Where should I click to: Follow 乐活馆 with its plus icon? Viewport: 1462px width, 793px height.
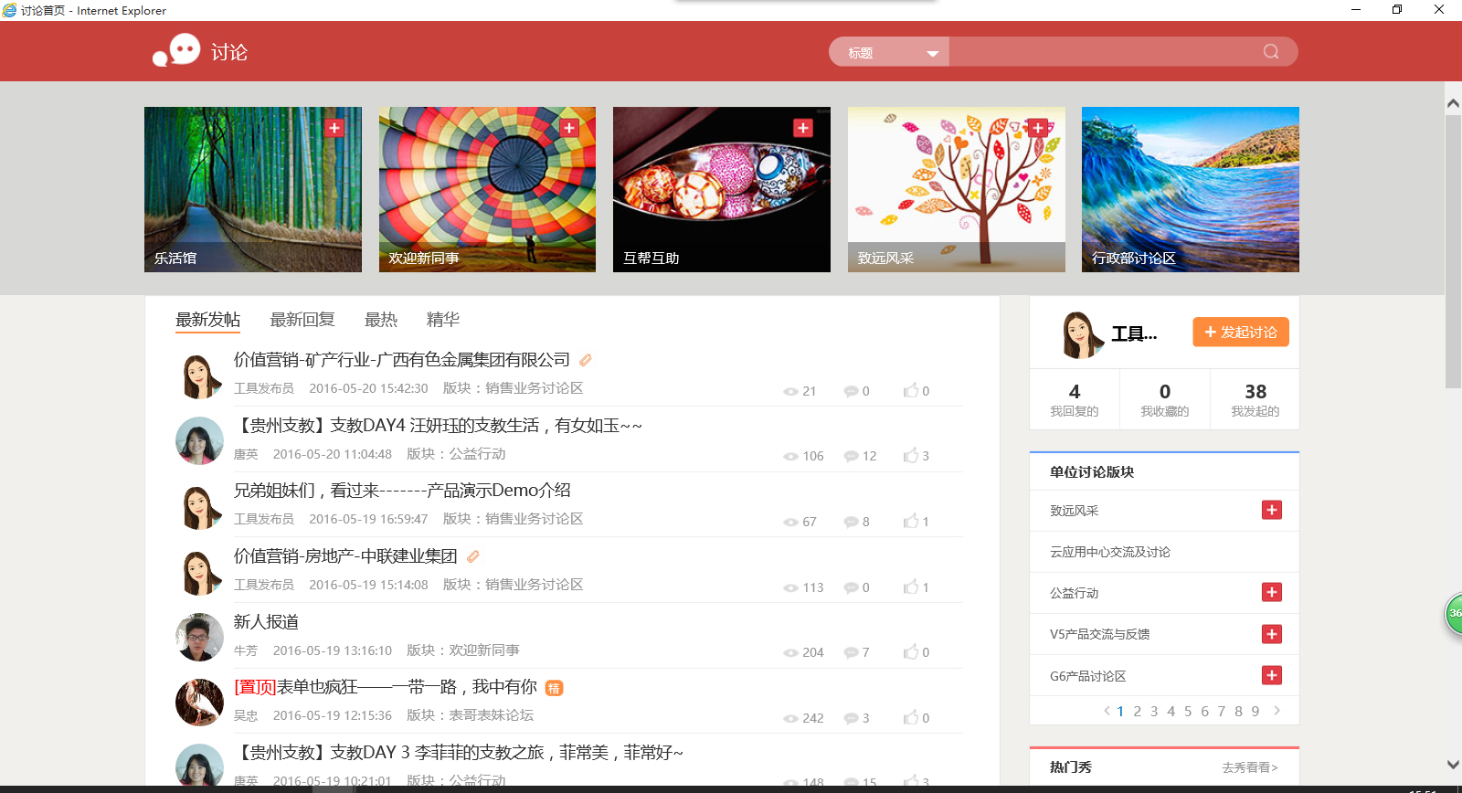334,128
